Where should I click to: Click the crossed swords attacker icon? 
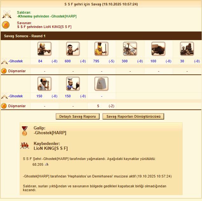point(7,14)
